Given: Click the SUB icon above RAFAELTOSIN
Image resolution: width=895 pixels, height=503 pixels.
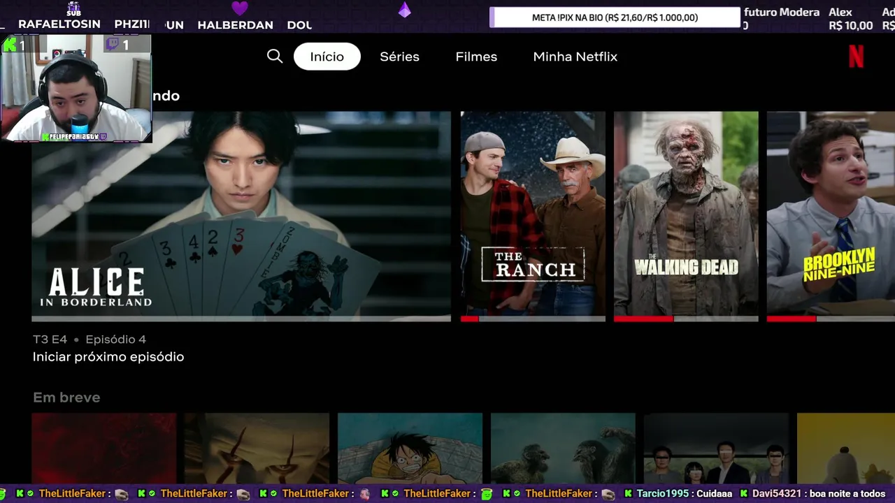Looking at the screenshot, I should (x=73, y=9).
